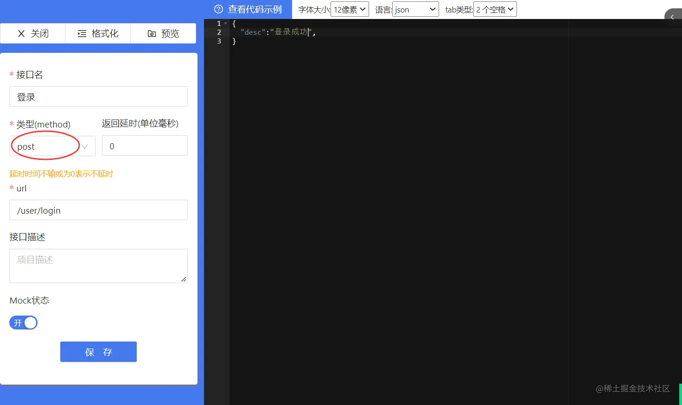Focus the 接口名 input field
682x405 pixels.
tap(98, 96)
